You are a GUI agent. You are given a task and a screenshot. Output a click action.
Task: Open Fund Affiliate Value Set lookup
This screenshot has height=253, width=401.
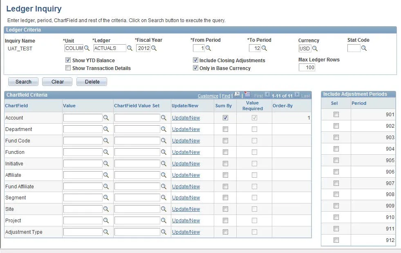(164, 186)
